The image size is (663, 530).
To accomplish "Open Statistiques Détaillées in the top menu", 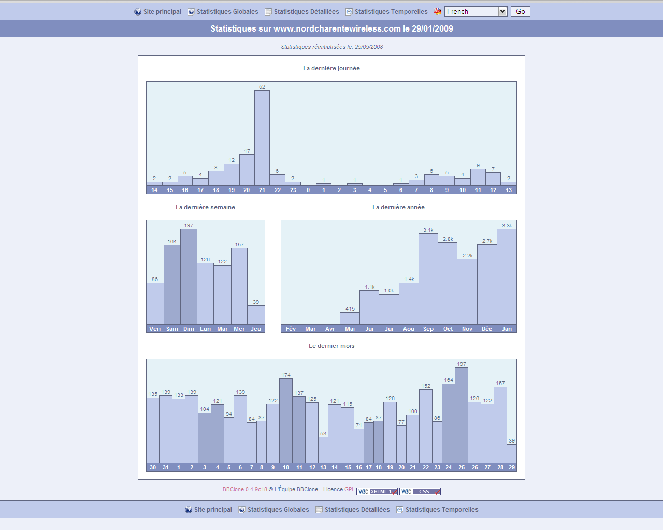I will click(x=306, y=12).
